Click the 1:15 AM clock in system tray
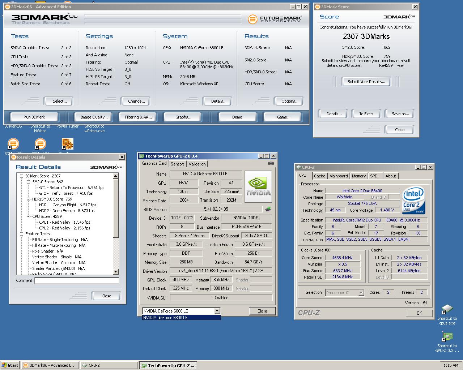This screenshot has width=463, height=370. pos(451,365)
